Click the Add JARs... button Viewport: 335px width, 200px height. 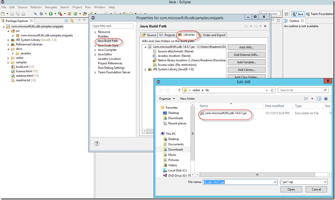pyautogui.click(x=247, y=47)
